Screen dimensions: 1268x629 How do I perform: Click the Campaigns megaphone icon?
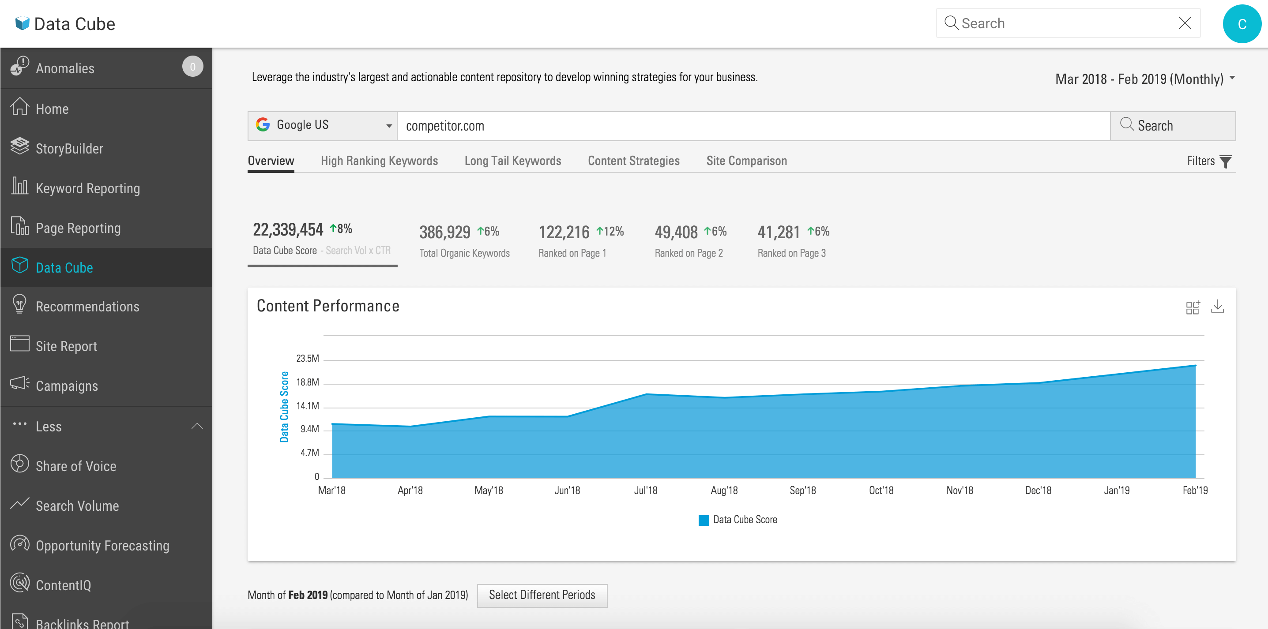20,383
